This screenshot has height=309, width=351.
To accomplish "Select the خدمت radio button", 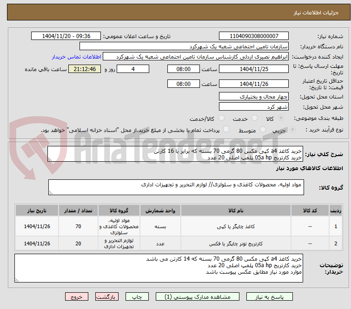I will pyautogui.click(x=254, y=118).
